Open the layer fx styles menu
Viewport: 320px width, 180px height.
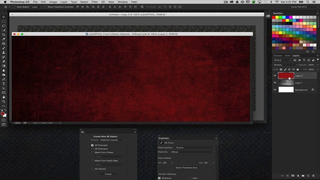[288, 175]
